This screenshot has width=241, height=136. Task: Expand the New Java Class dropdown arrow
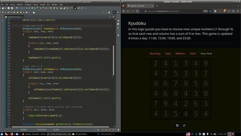(x=57, y=8)
